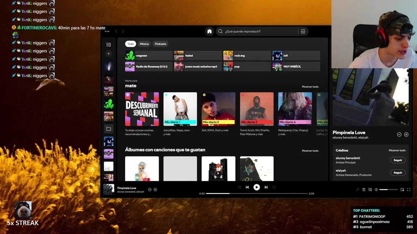Screen dimensions: 417x234
Task: Open the Browse icon inside search bar
Action: coord(303,31)
